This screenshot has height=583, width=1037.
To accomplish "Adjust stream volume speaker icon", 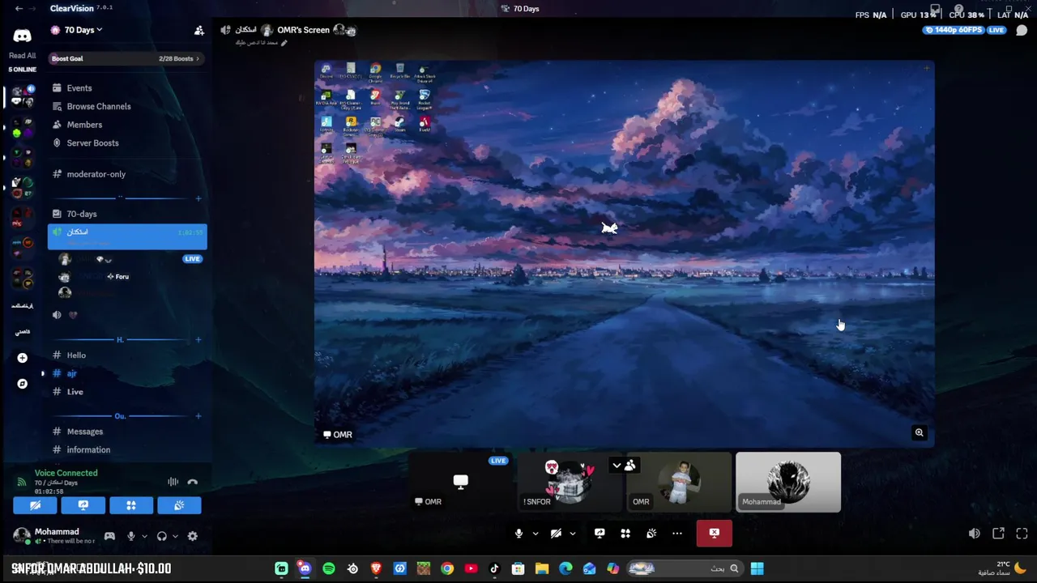I will coord(975,534).
